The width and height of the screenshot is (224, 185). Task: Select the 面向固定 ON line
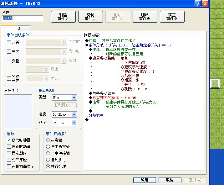click(133, 63)
